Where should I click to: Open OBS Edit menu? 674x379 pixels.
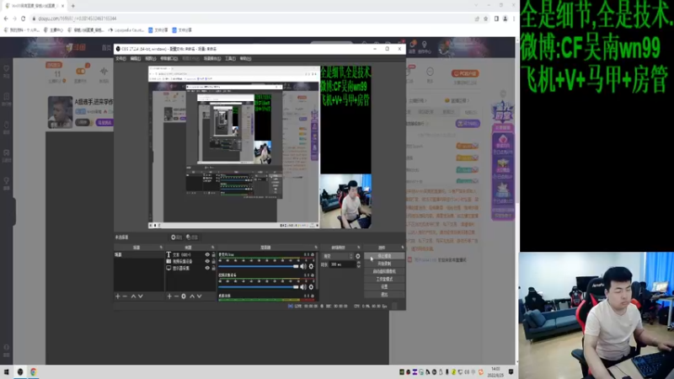(x=136, y=58)
